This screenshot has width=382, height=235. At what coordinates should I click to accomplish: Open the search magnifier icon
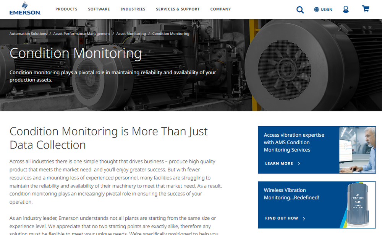[300, 10]
